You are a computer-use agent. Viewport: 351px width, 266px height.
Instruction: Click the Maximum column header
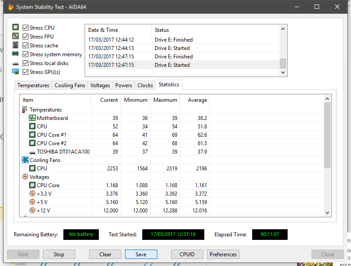165,100
